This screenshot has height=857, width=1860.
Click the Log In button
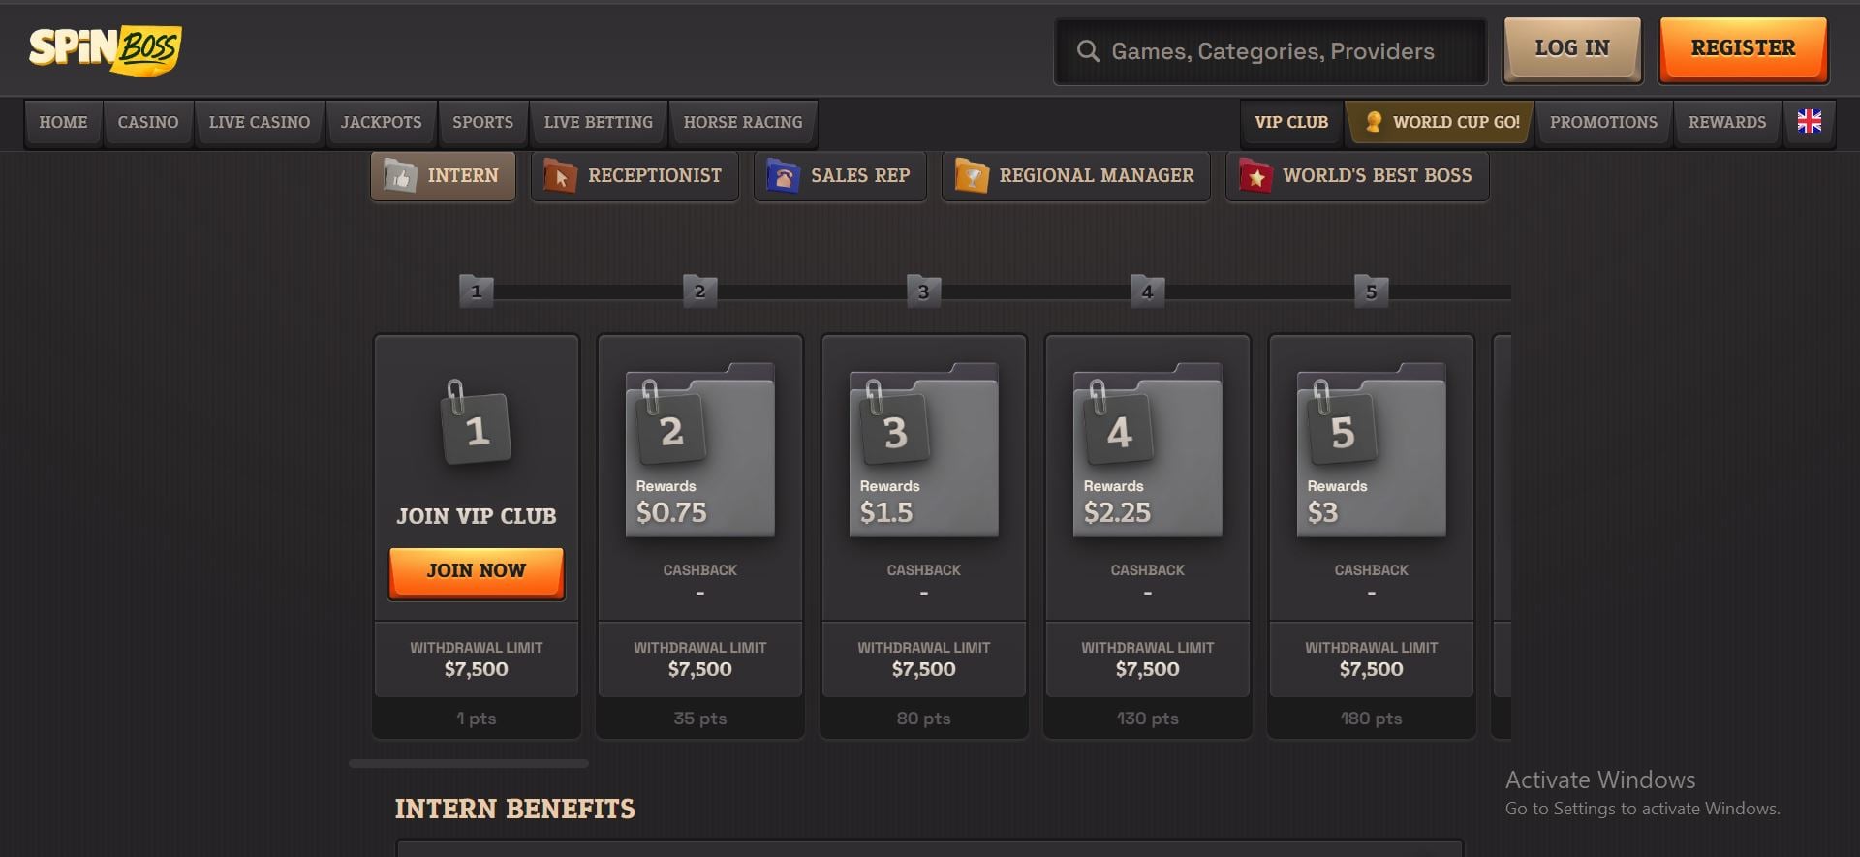click(1572, 48)
